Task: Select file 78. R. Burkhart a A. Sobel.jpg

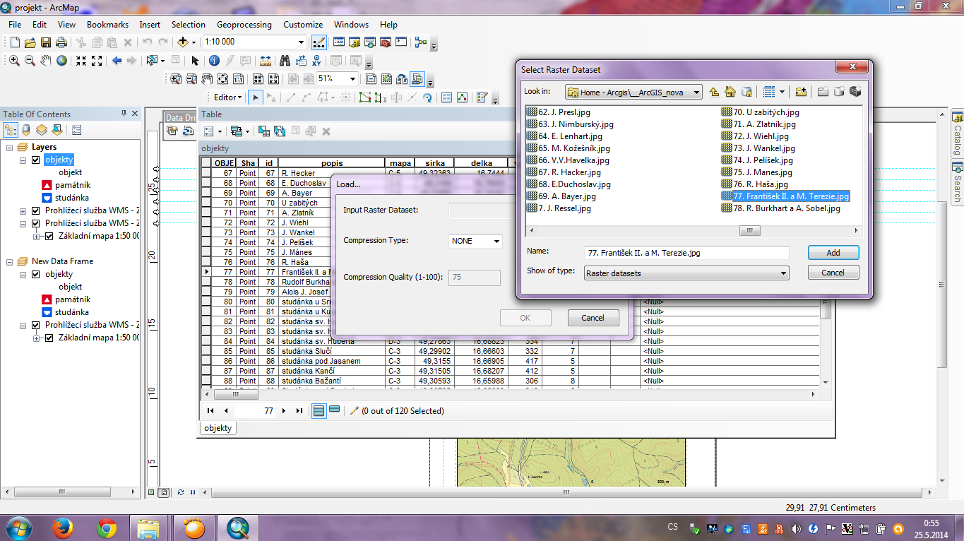Action: [x=781, y=208]
